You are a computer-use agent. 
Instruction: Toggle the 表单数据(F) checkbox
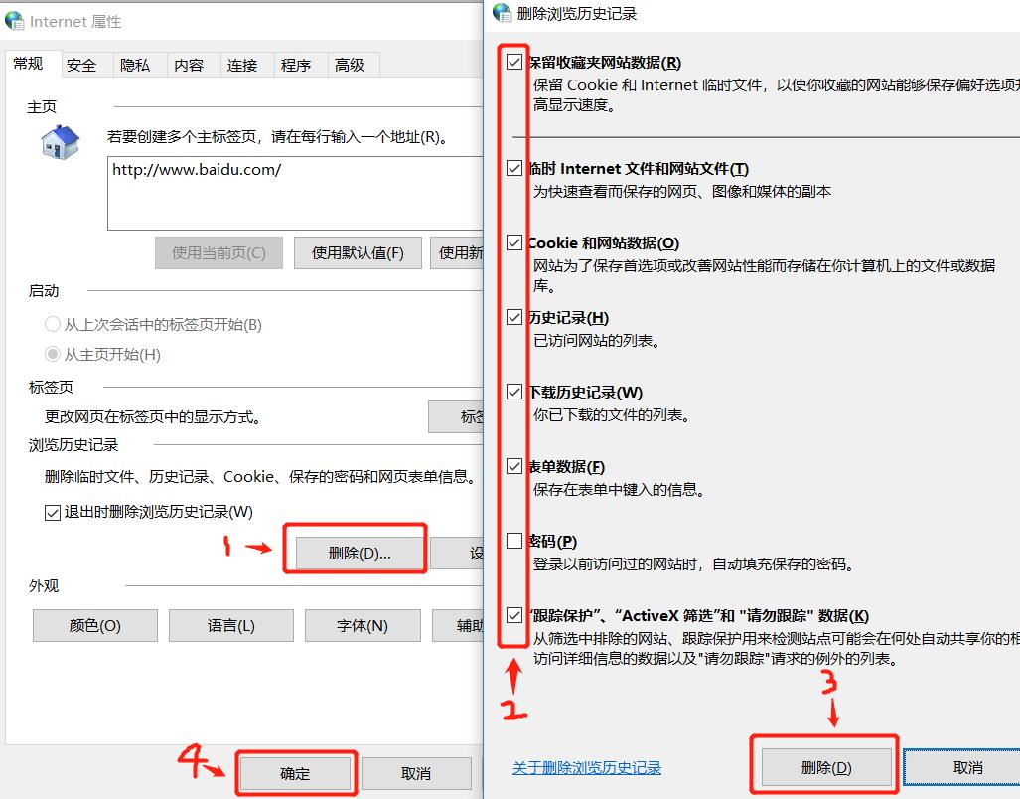(512, 465)
